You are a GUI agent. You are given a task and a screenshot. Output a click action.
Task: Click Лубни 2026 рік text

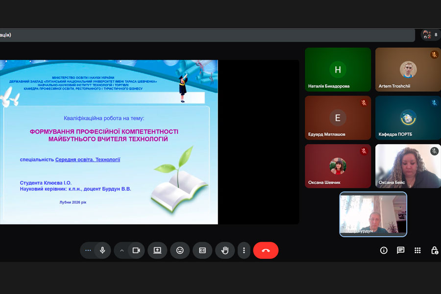point(73,202)
